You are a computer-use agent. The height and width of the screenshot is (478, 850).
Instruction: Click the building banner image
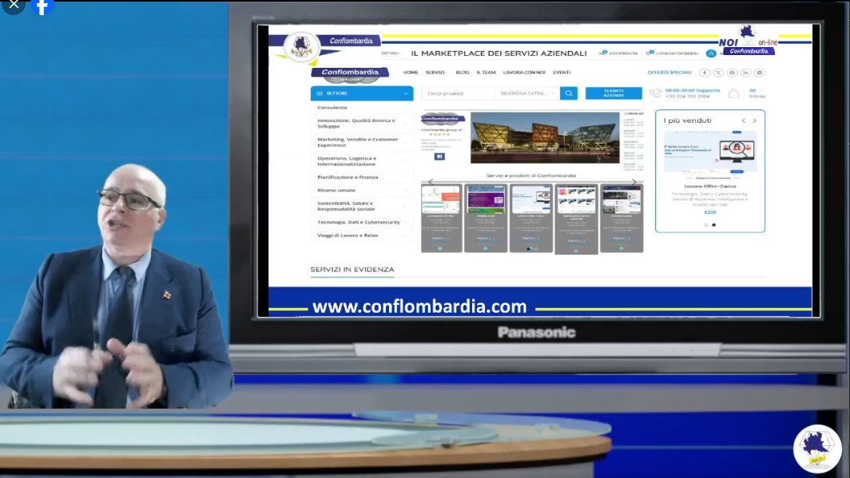(x=545, y=137)
